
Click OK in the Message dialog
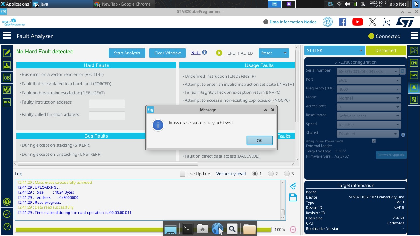tap(260, 140)
